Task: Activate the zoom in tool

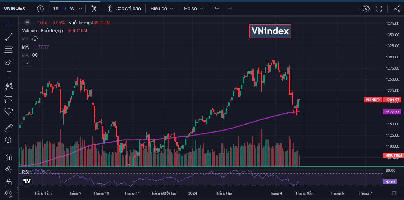Action: (x=9, y=140)
